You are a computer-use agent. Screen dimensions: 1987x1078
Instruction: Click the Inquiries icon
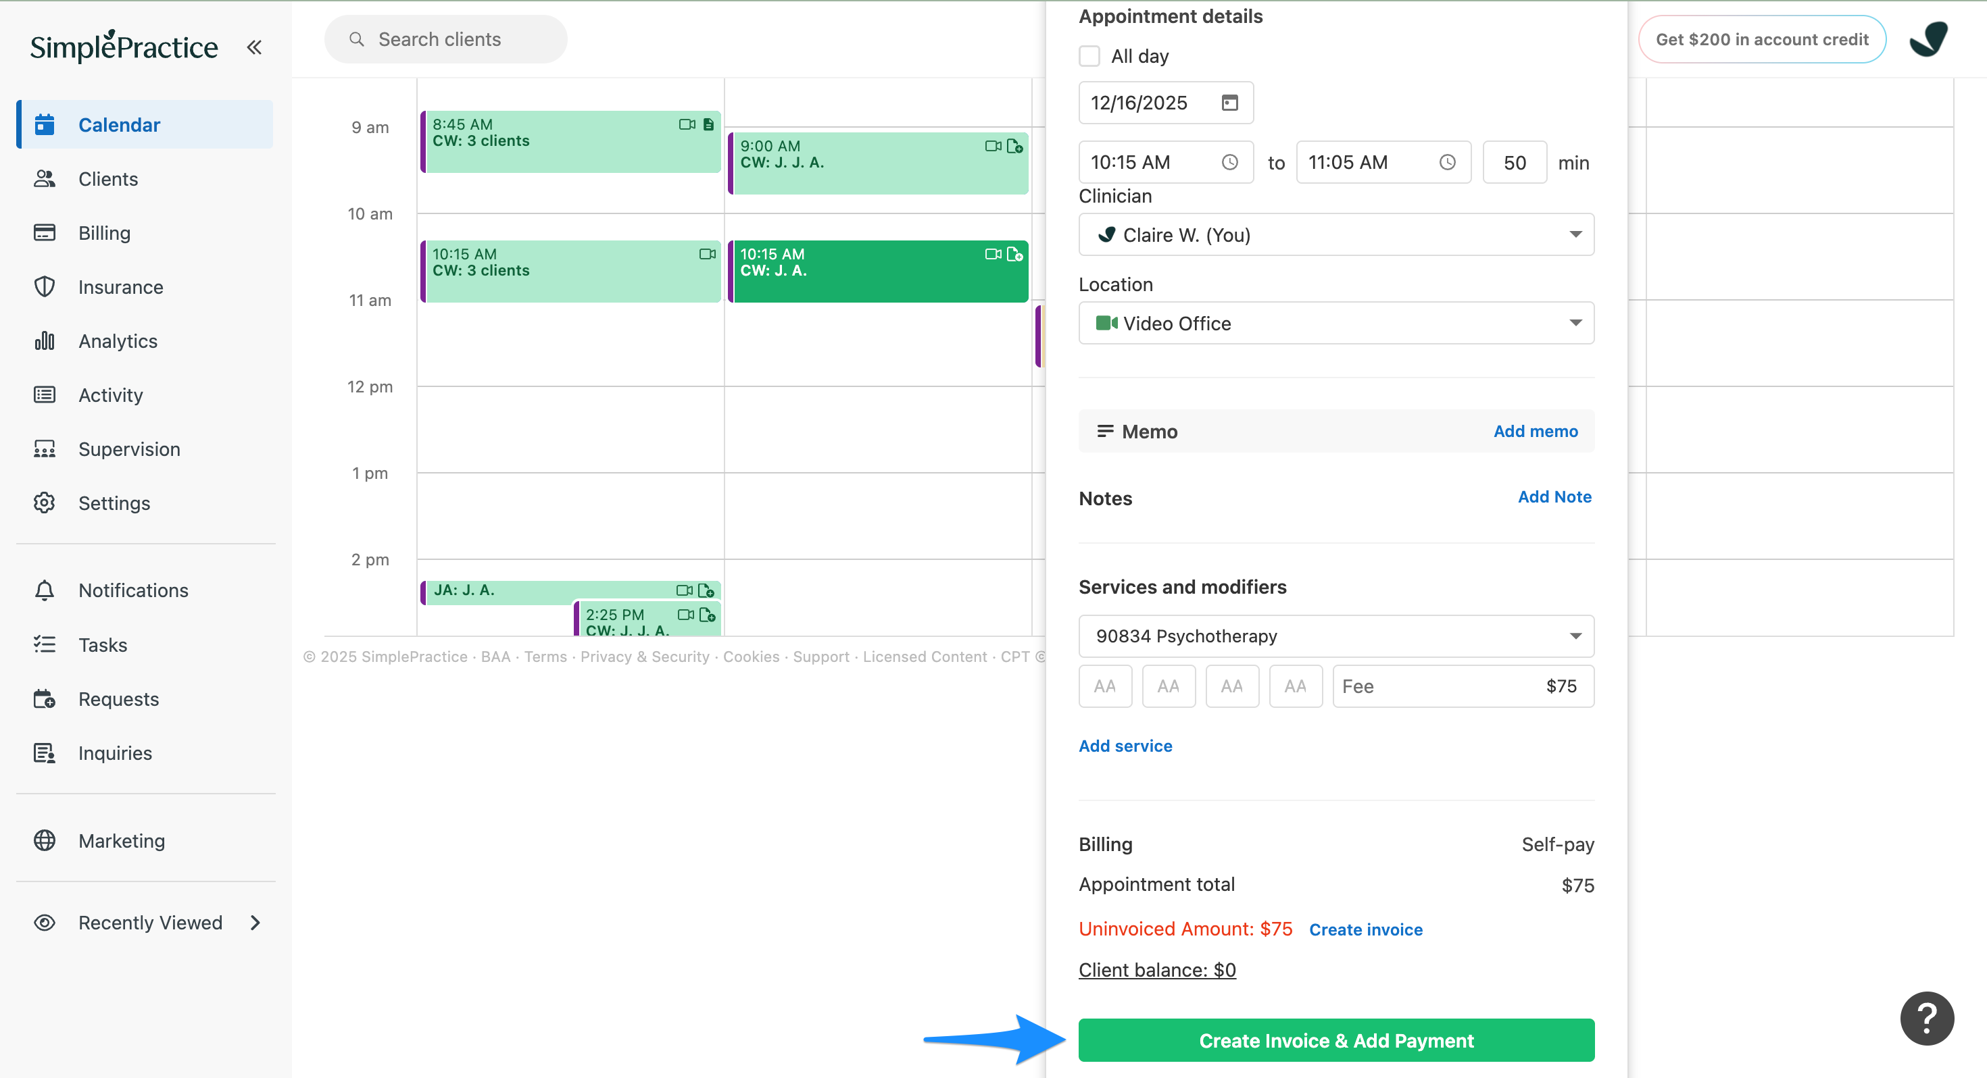(x=45, y=752)
